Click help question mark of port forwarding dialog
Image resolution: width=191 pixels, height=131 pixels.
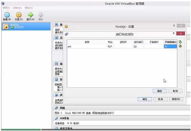pos(173,34)
